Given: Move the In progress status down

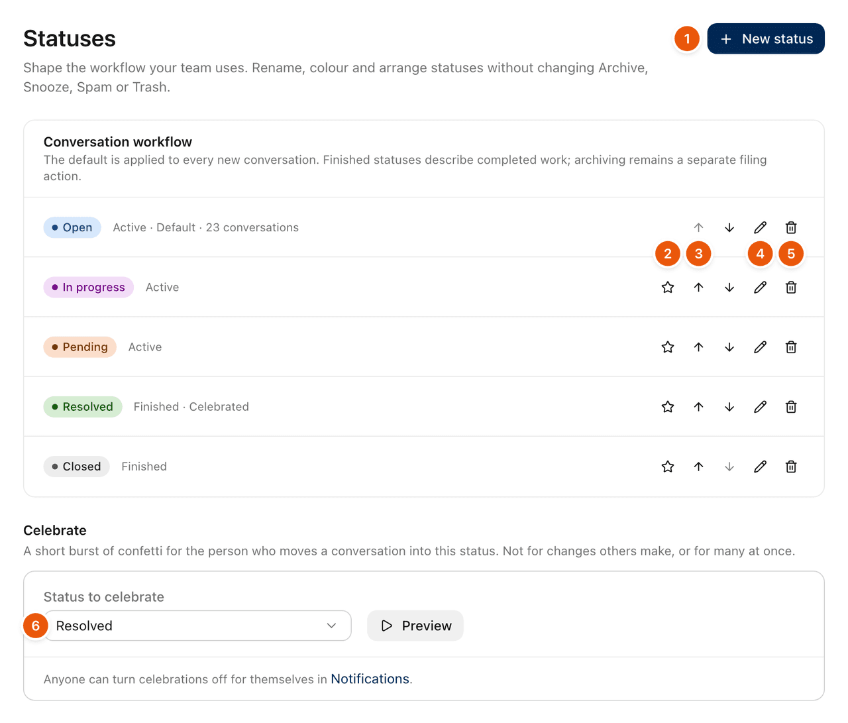Looking at the screenshot, I should (x=729, y=287).
